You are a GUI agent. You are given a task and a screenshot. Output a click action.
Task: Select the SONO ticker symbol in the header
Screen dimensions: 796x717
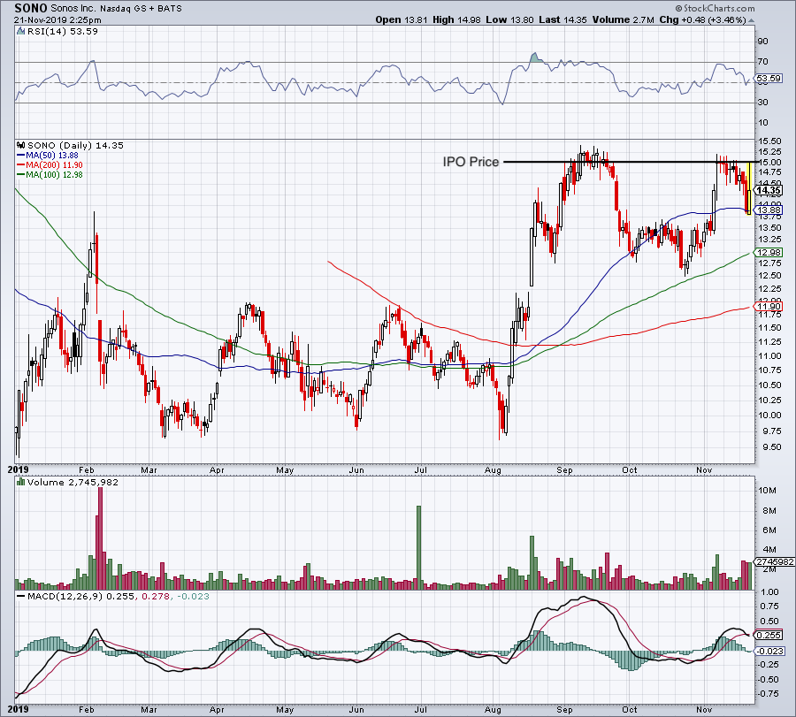click(31, 8)
